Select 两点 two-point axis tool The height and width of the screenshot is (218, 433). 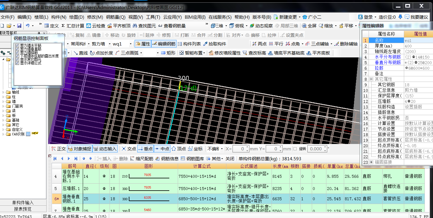click(259, 44)
